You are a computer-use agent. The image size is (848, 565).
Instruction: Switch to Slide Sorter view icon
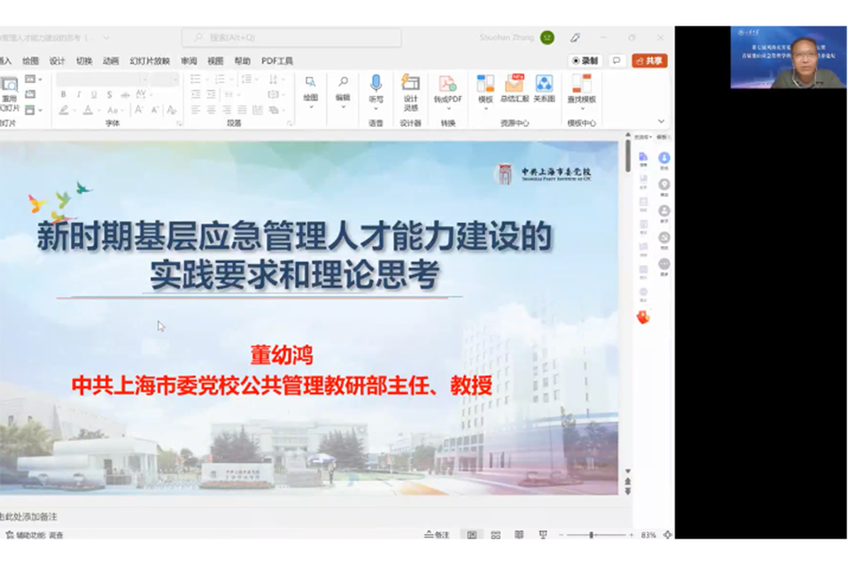496,535
